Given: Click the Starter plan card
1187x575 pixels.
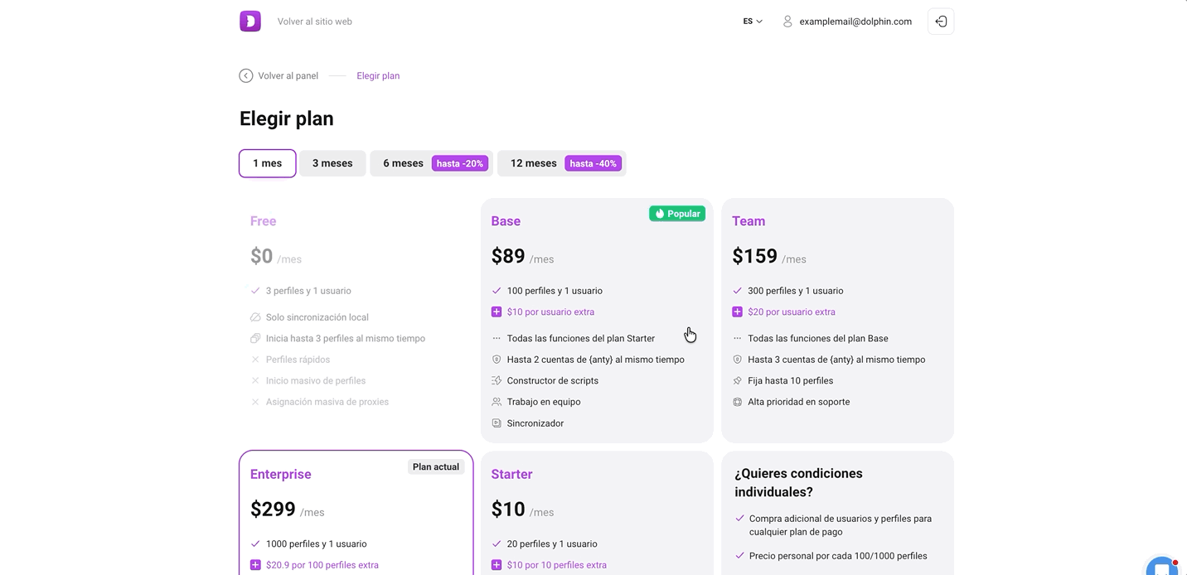Looking at the screenshot, I should point(597,513).
